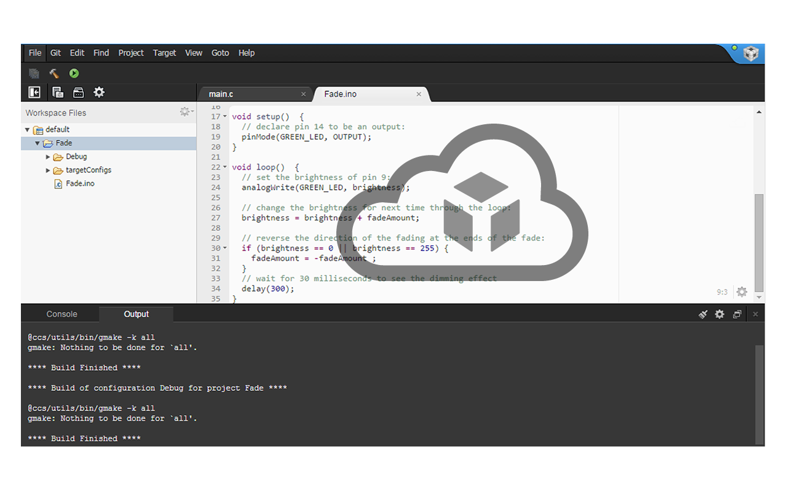Open the Target menu
The width and height of the screenshot is (787, 492).
pos(164,53)
